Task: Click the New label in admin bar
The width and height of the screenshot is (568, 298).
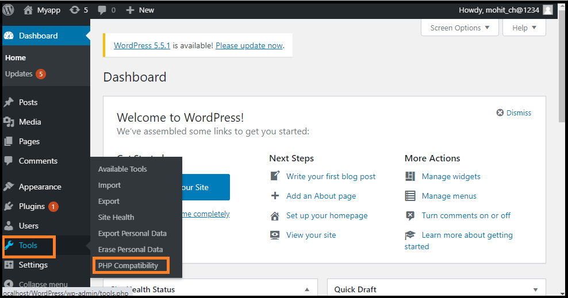Action: coord(147,10)
